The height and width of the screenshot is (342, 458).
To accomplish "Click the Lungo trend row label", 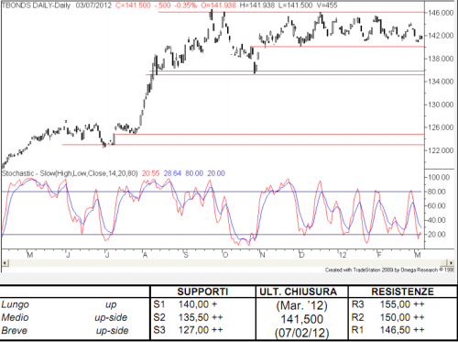I will [16, 304].
